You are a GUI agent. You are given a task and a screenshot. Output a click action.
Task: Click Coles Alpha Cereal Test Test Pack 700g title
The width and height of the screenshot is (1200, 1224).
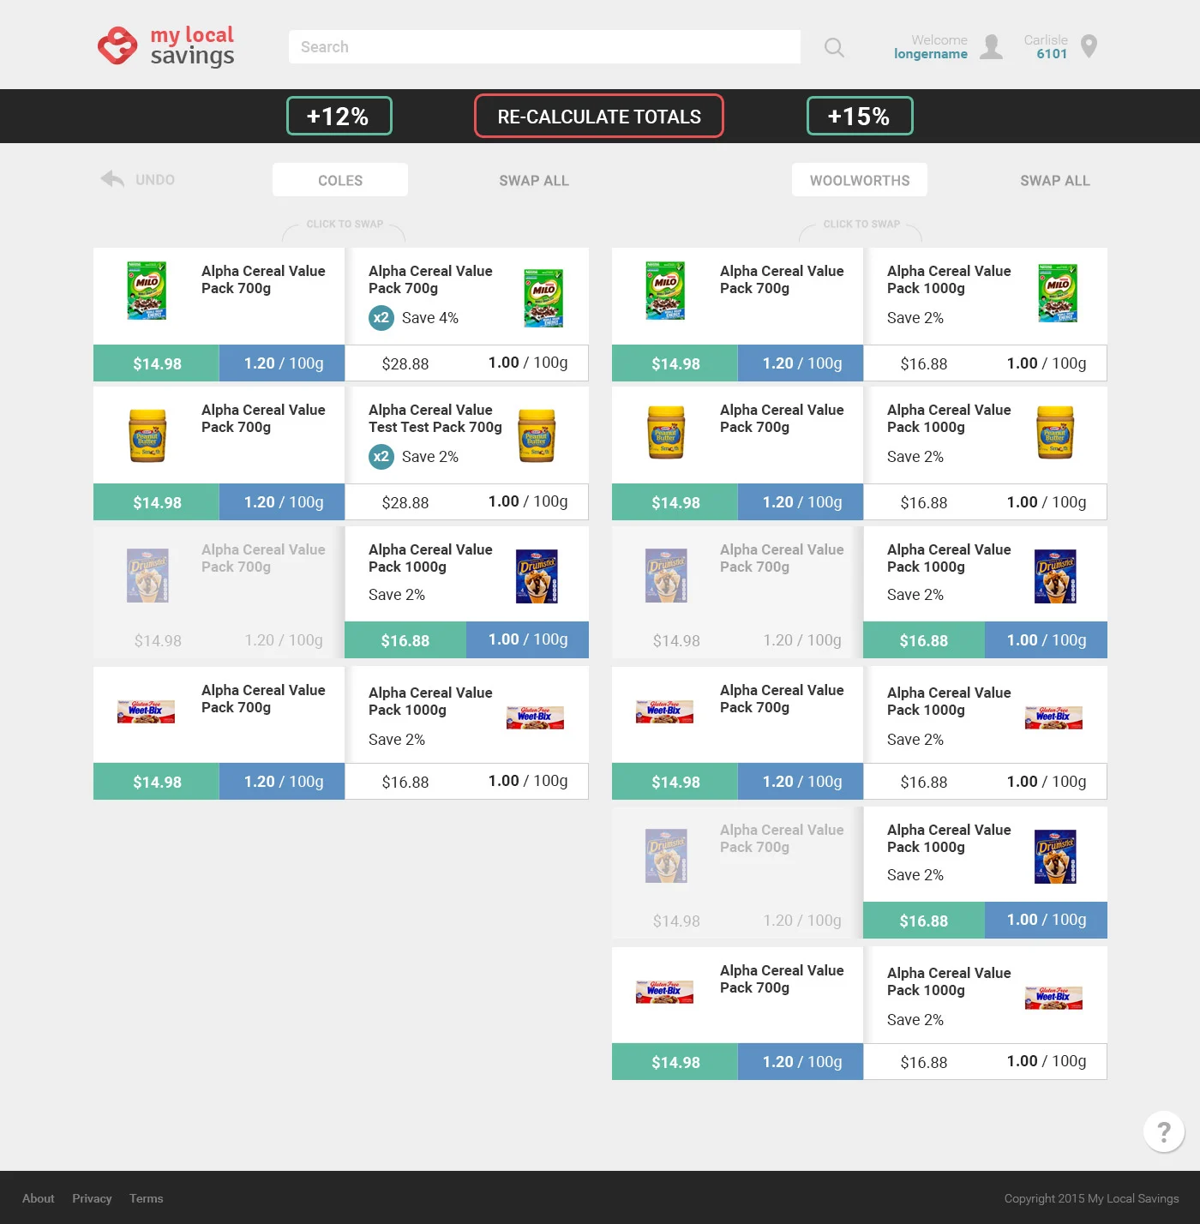(x=435, y=418)
